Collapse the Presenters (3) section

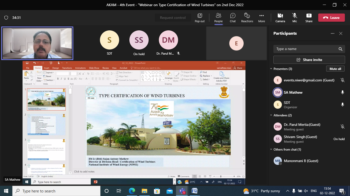(271, 69)
